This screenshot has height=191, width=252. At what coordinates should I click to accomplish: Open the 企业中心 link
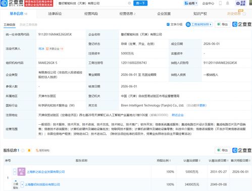pyautogui.click(x=208, y=3)
